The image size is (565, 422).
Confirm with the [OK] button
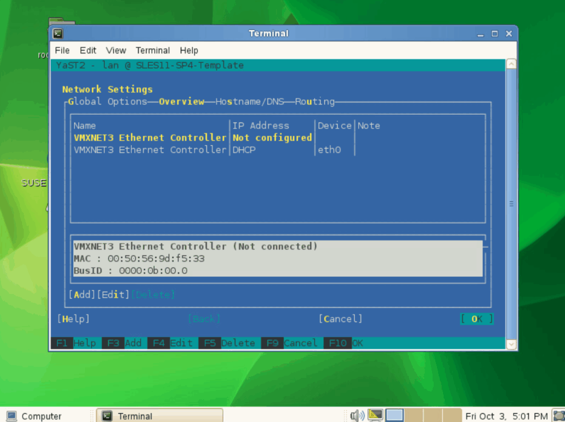tap(477, 319)
